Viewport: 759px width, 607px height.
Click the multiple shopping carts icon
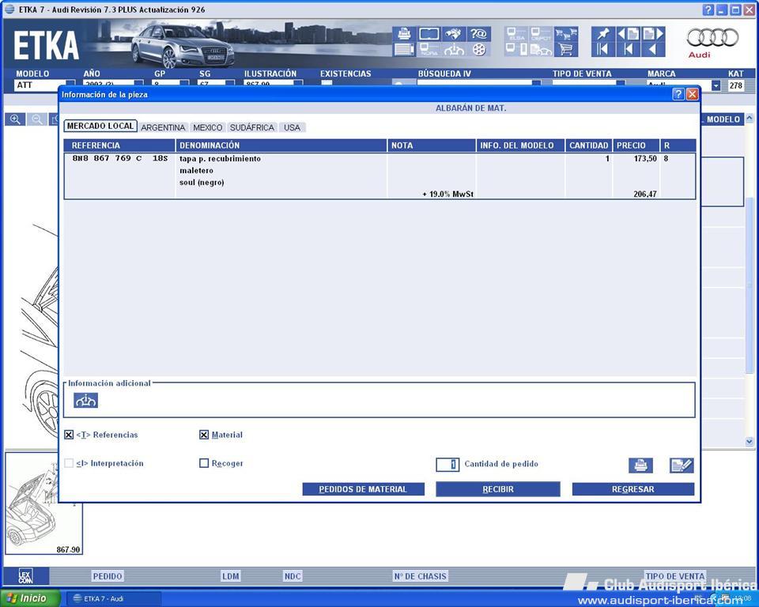pyautogui.click(x=566, y=34)
